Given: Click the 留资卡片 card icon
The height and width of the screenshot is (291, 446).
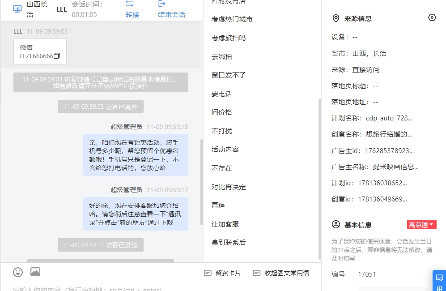Looking at the screenshot, I should coord(208,274).
